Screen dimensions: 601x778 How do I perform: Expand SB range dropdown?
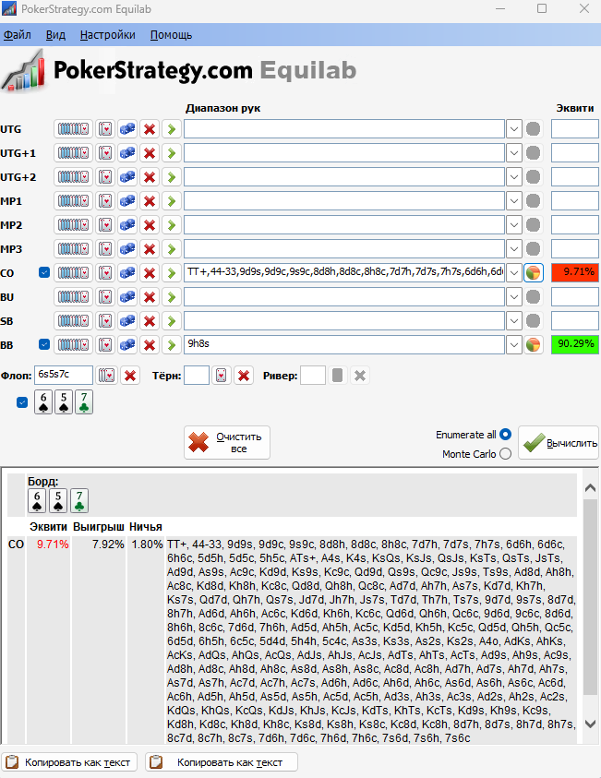514,321
